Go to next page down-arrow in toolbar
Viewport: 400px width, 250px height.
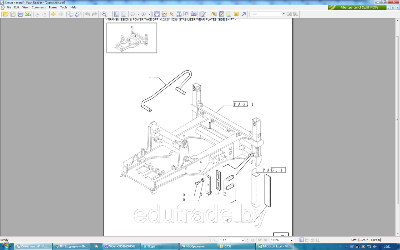[x=45, y=14]
